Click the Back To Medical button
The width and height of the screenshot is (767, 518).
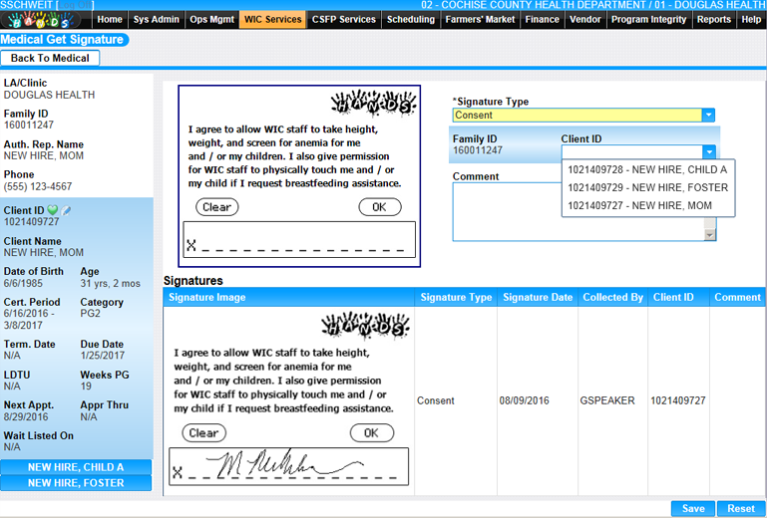point(50,59)
